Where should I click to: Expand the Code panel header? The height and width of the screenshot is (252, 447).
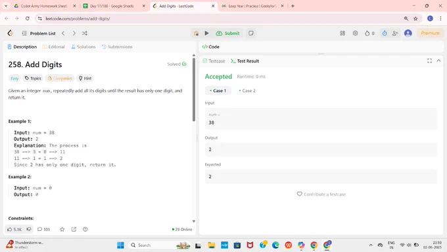click(210, 47)
